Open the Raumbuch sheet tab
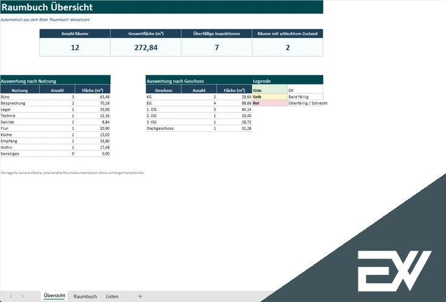 (x=85, y=297)
